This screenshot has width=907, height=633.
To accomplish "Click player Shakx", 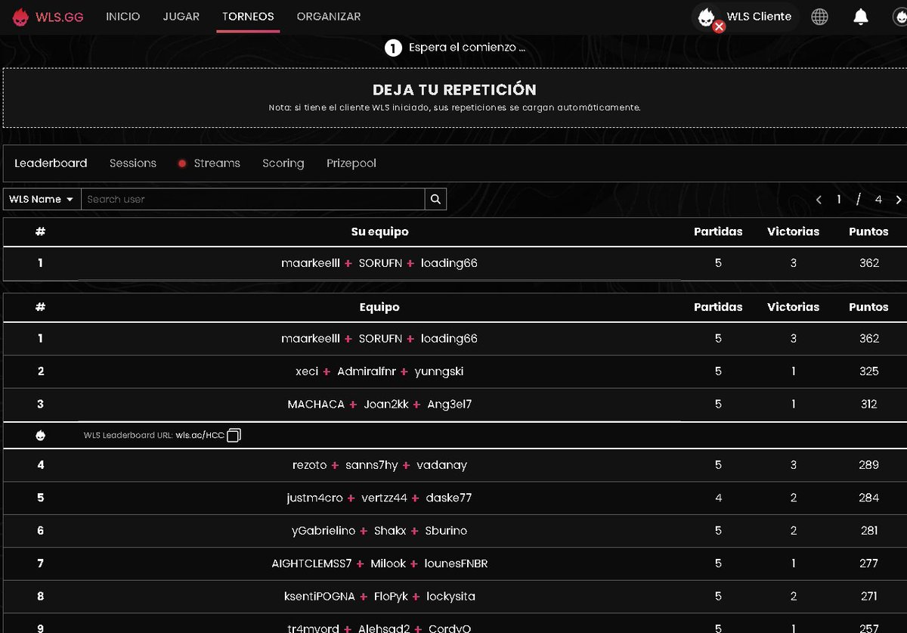I will coord(390,531).
